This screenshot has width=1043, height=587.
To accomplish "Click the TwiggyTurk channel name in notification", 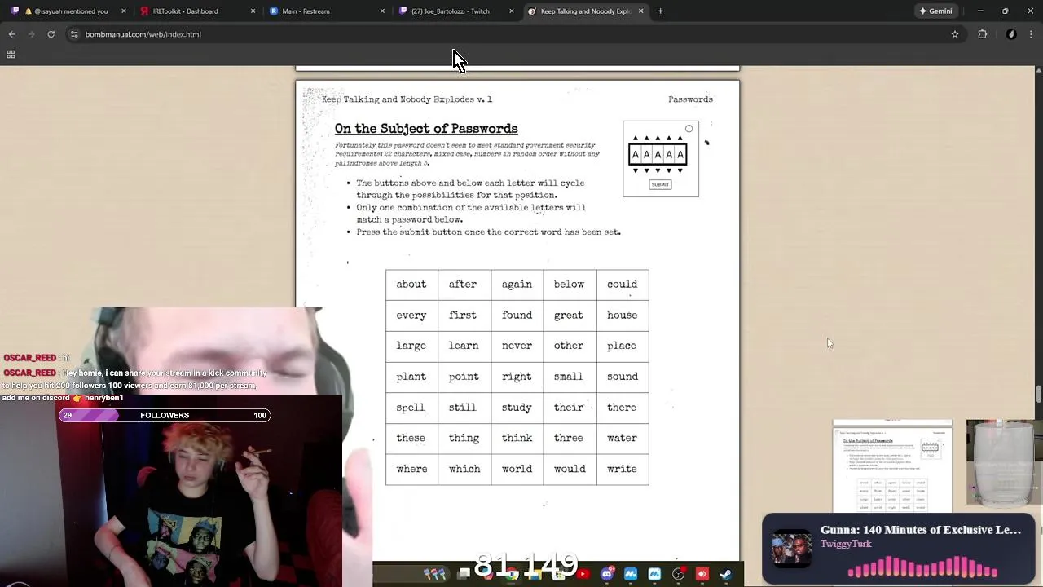I will tap(846, 544).
